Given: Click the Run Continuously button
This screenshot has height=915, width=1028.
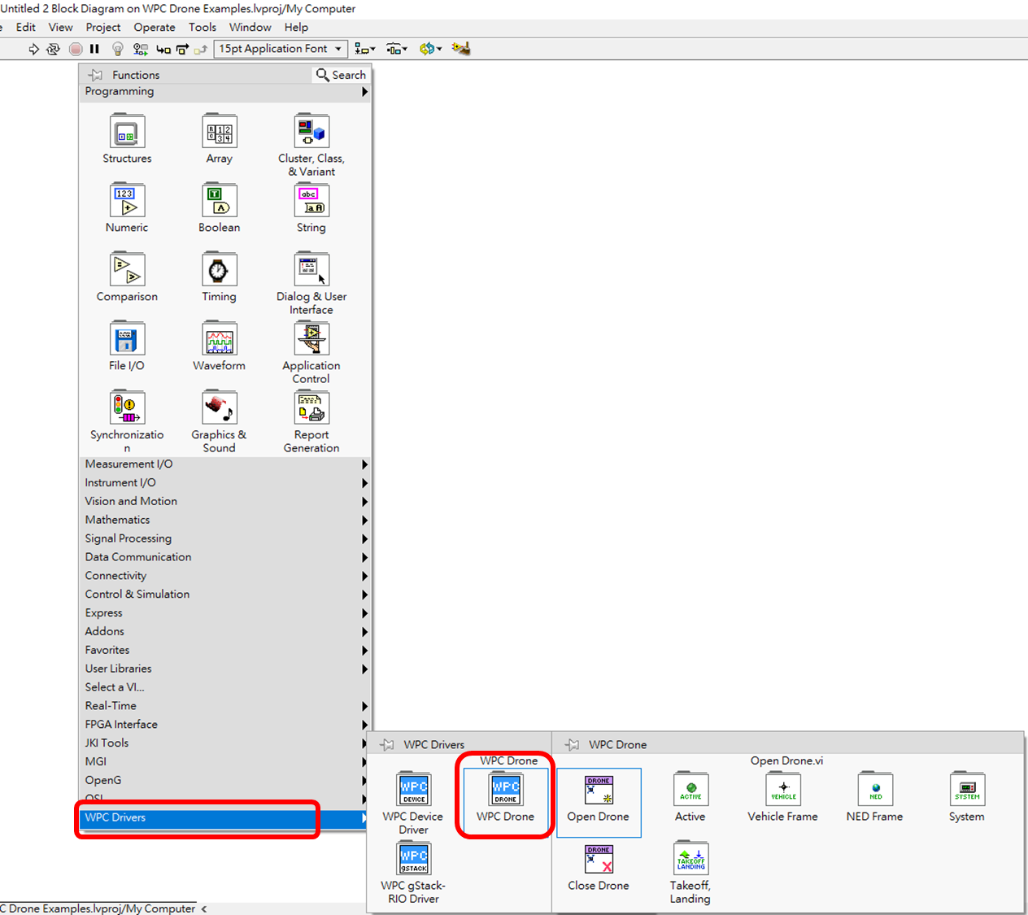Looking at the screenshot, I should click(53, 49).
